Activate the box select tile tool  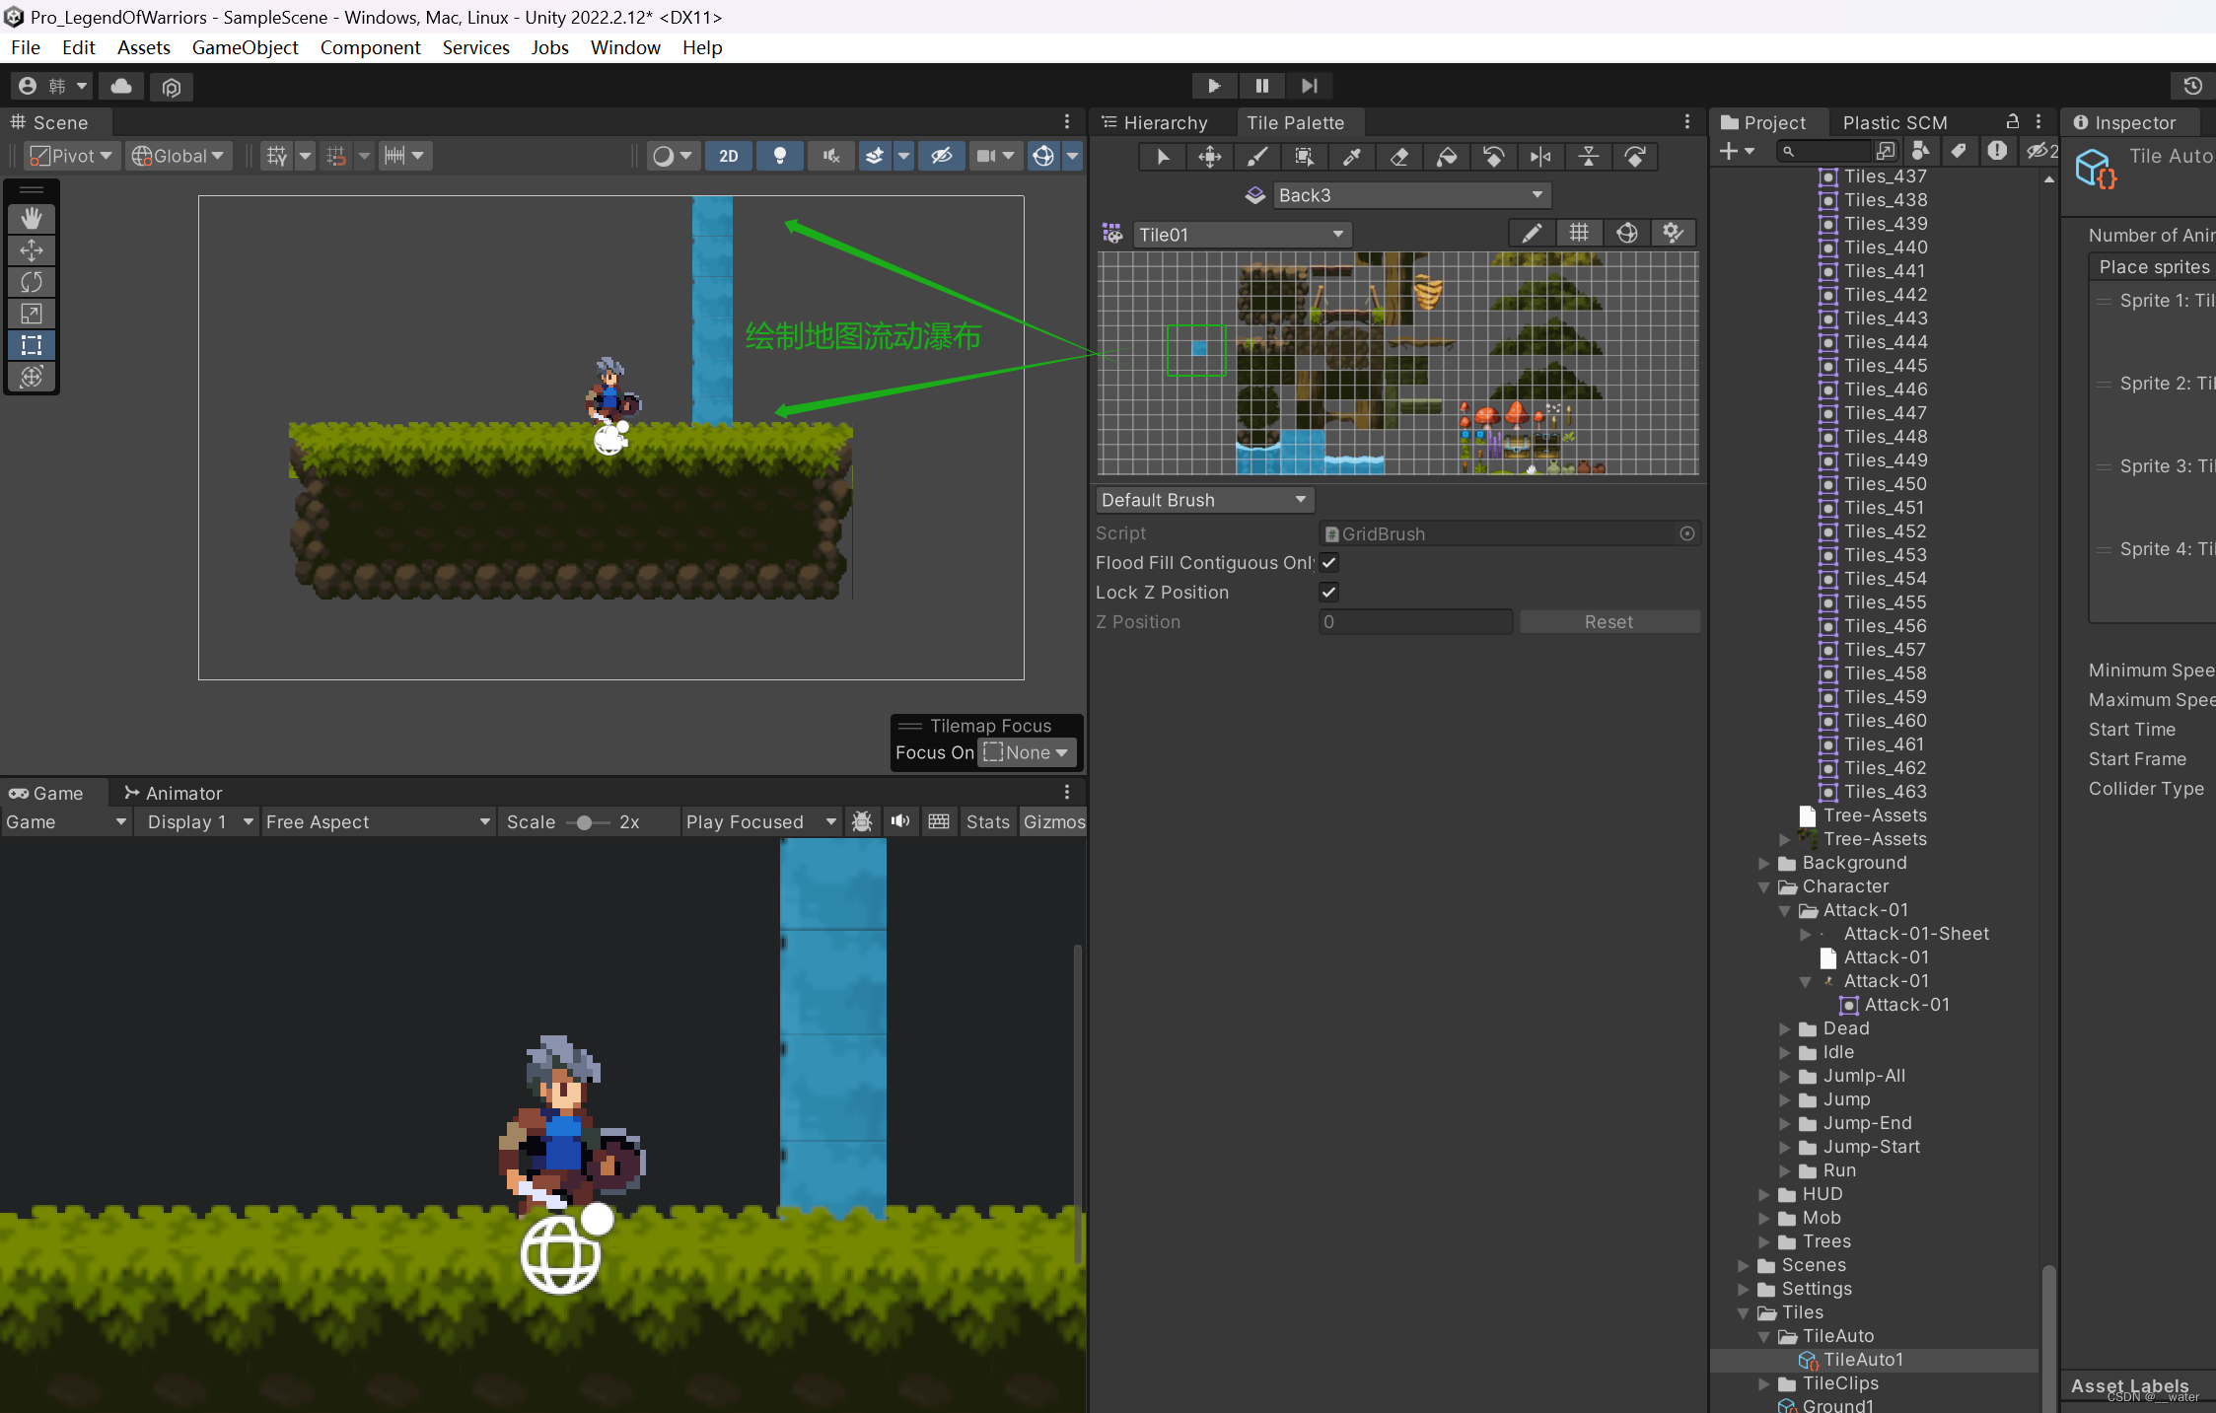[1305, 157]
